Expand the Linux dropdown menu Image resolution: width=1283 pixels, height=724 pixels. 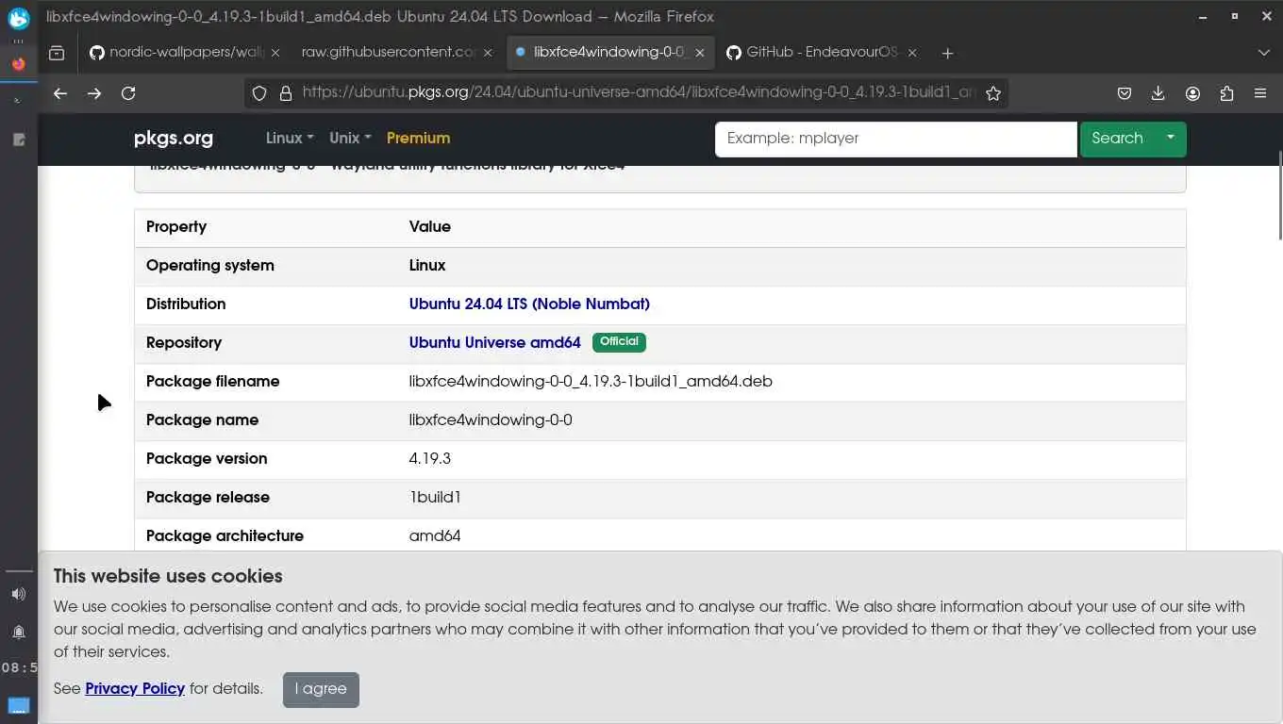point(290,139)
